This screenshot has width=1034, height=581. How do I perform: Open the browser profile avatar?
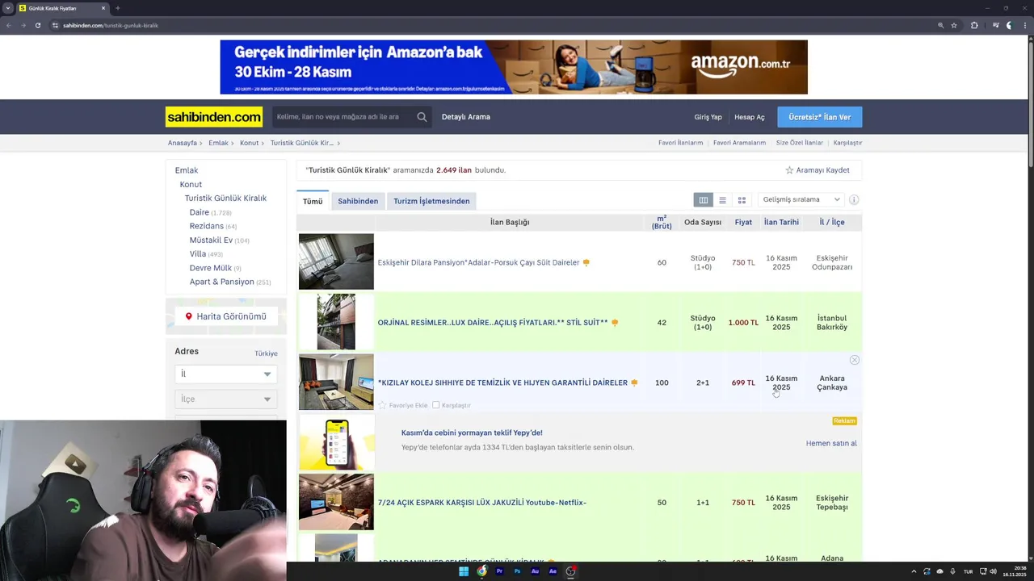pyautogui.click(x=1009, y=25)
